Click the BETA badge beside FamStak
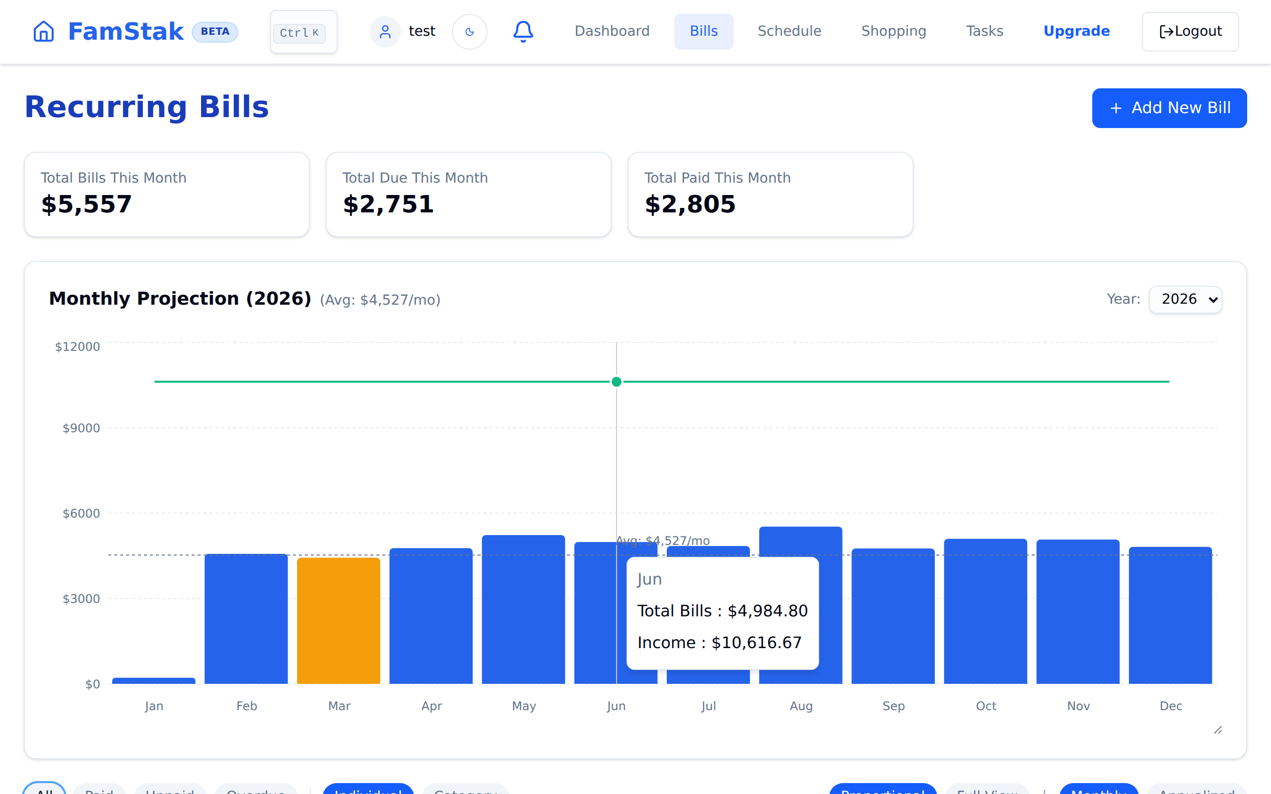The height and width of the screenshot is (794, 1271). coord(214,31)
